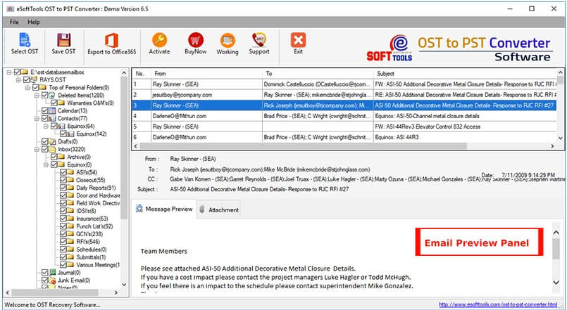Image resolution: width=567 pixels, height=310 pixels.
Task: Toggle the Deleted Items(1280) checkbox
Action: coord(44,96)
